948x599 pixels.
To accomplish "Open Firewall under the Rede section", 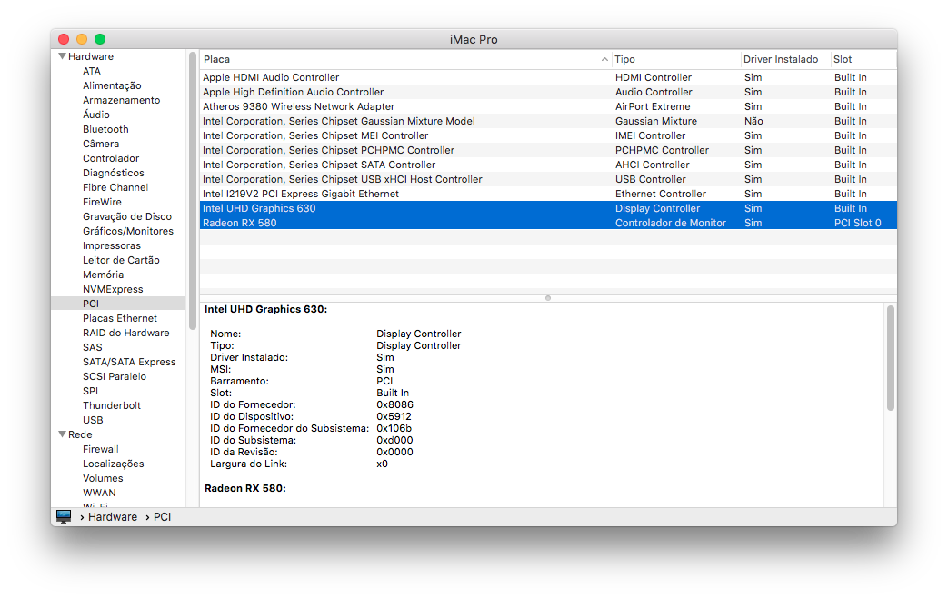I will (x=100, y=449).
